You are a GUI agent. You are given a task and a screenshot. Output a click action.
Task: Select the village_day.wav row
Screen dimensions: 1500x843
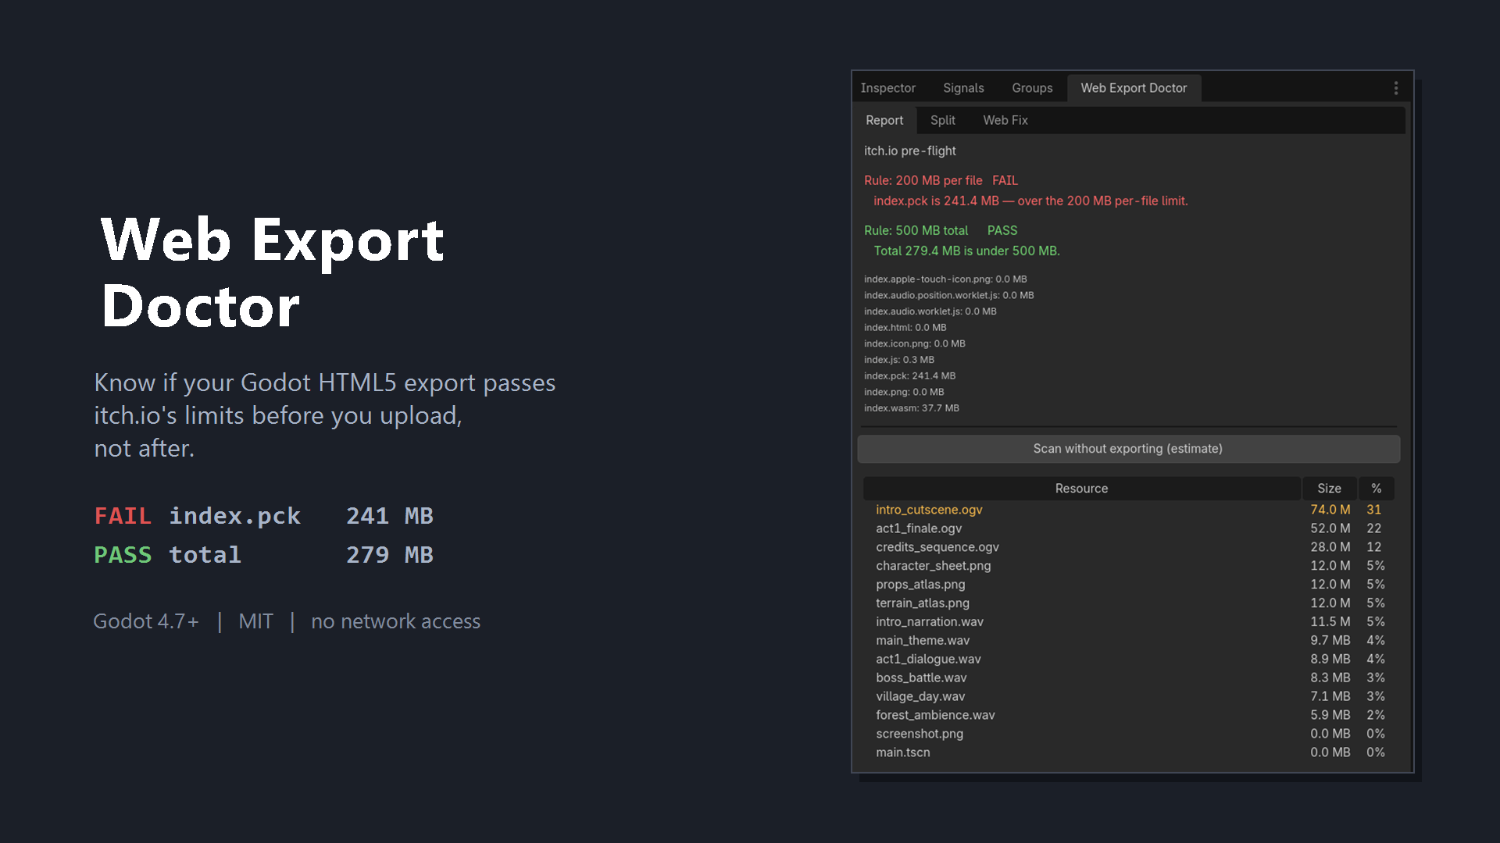[x=1128, y=696]
